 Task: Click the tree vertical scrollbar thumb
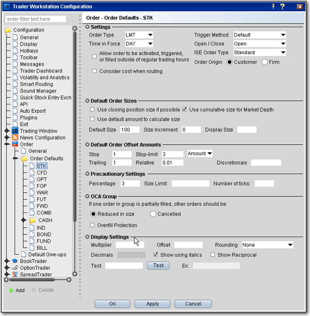tap(75, 126)
